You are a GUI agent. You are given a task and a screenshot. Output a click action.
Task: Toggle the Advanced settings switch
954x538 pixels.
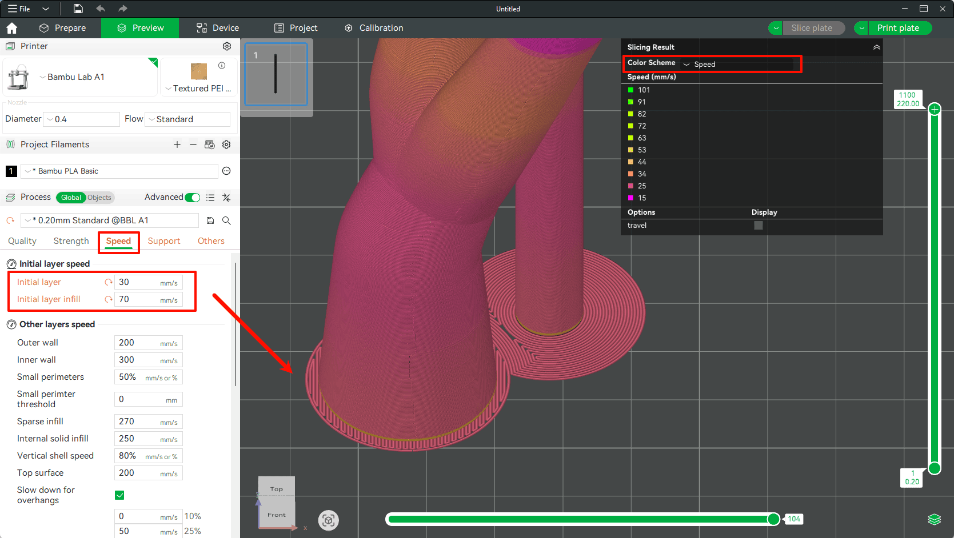[x=193, y=198]
